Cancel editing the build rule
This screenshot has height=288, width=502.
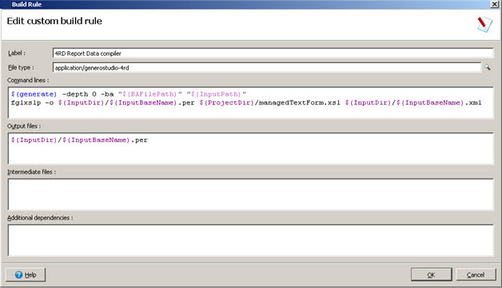pos(476,274)
